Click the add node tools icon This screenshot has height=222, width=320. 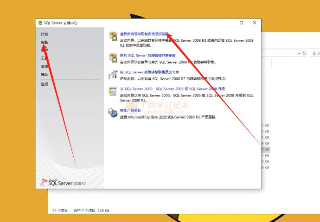click(113, 75)
